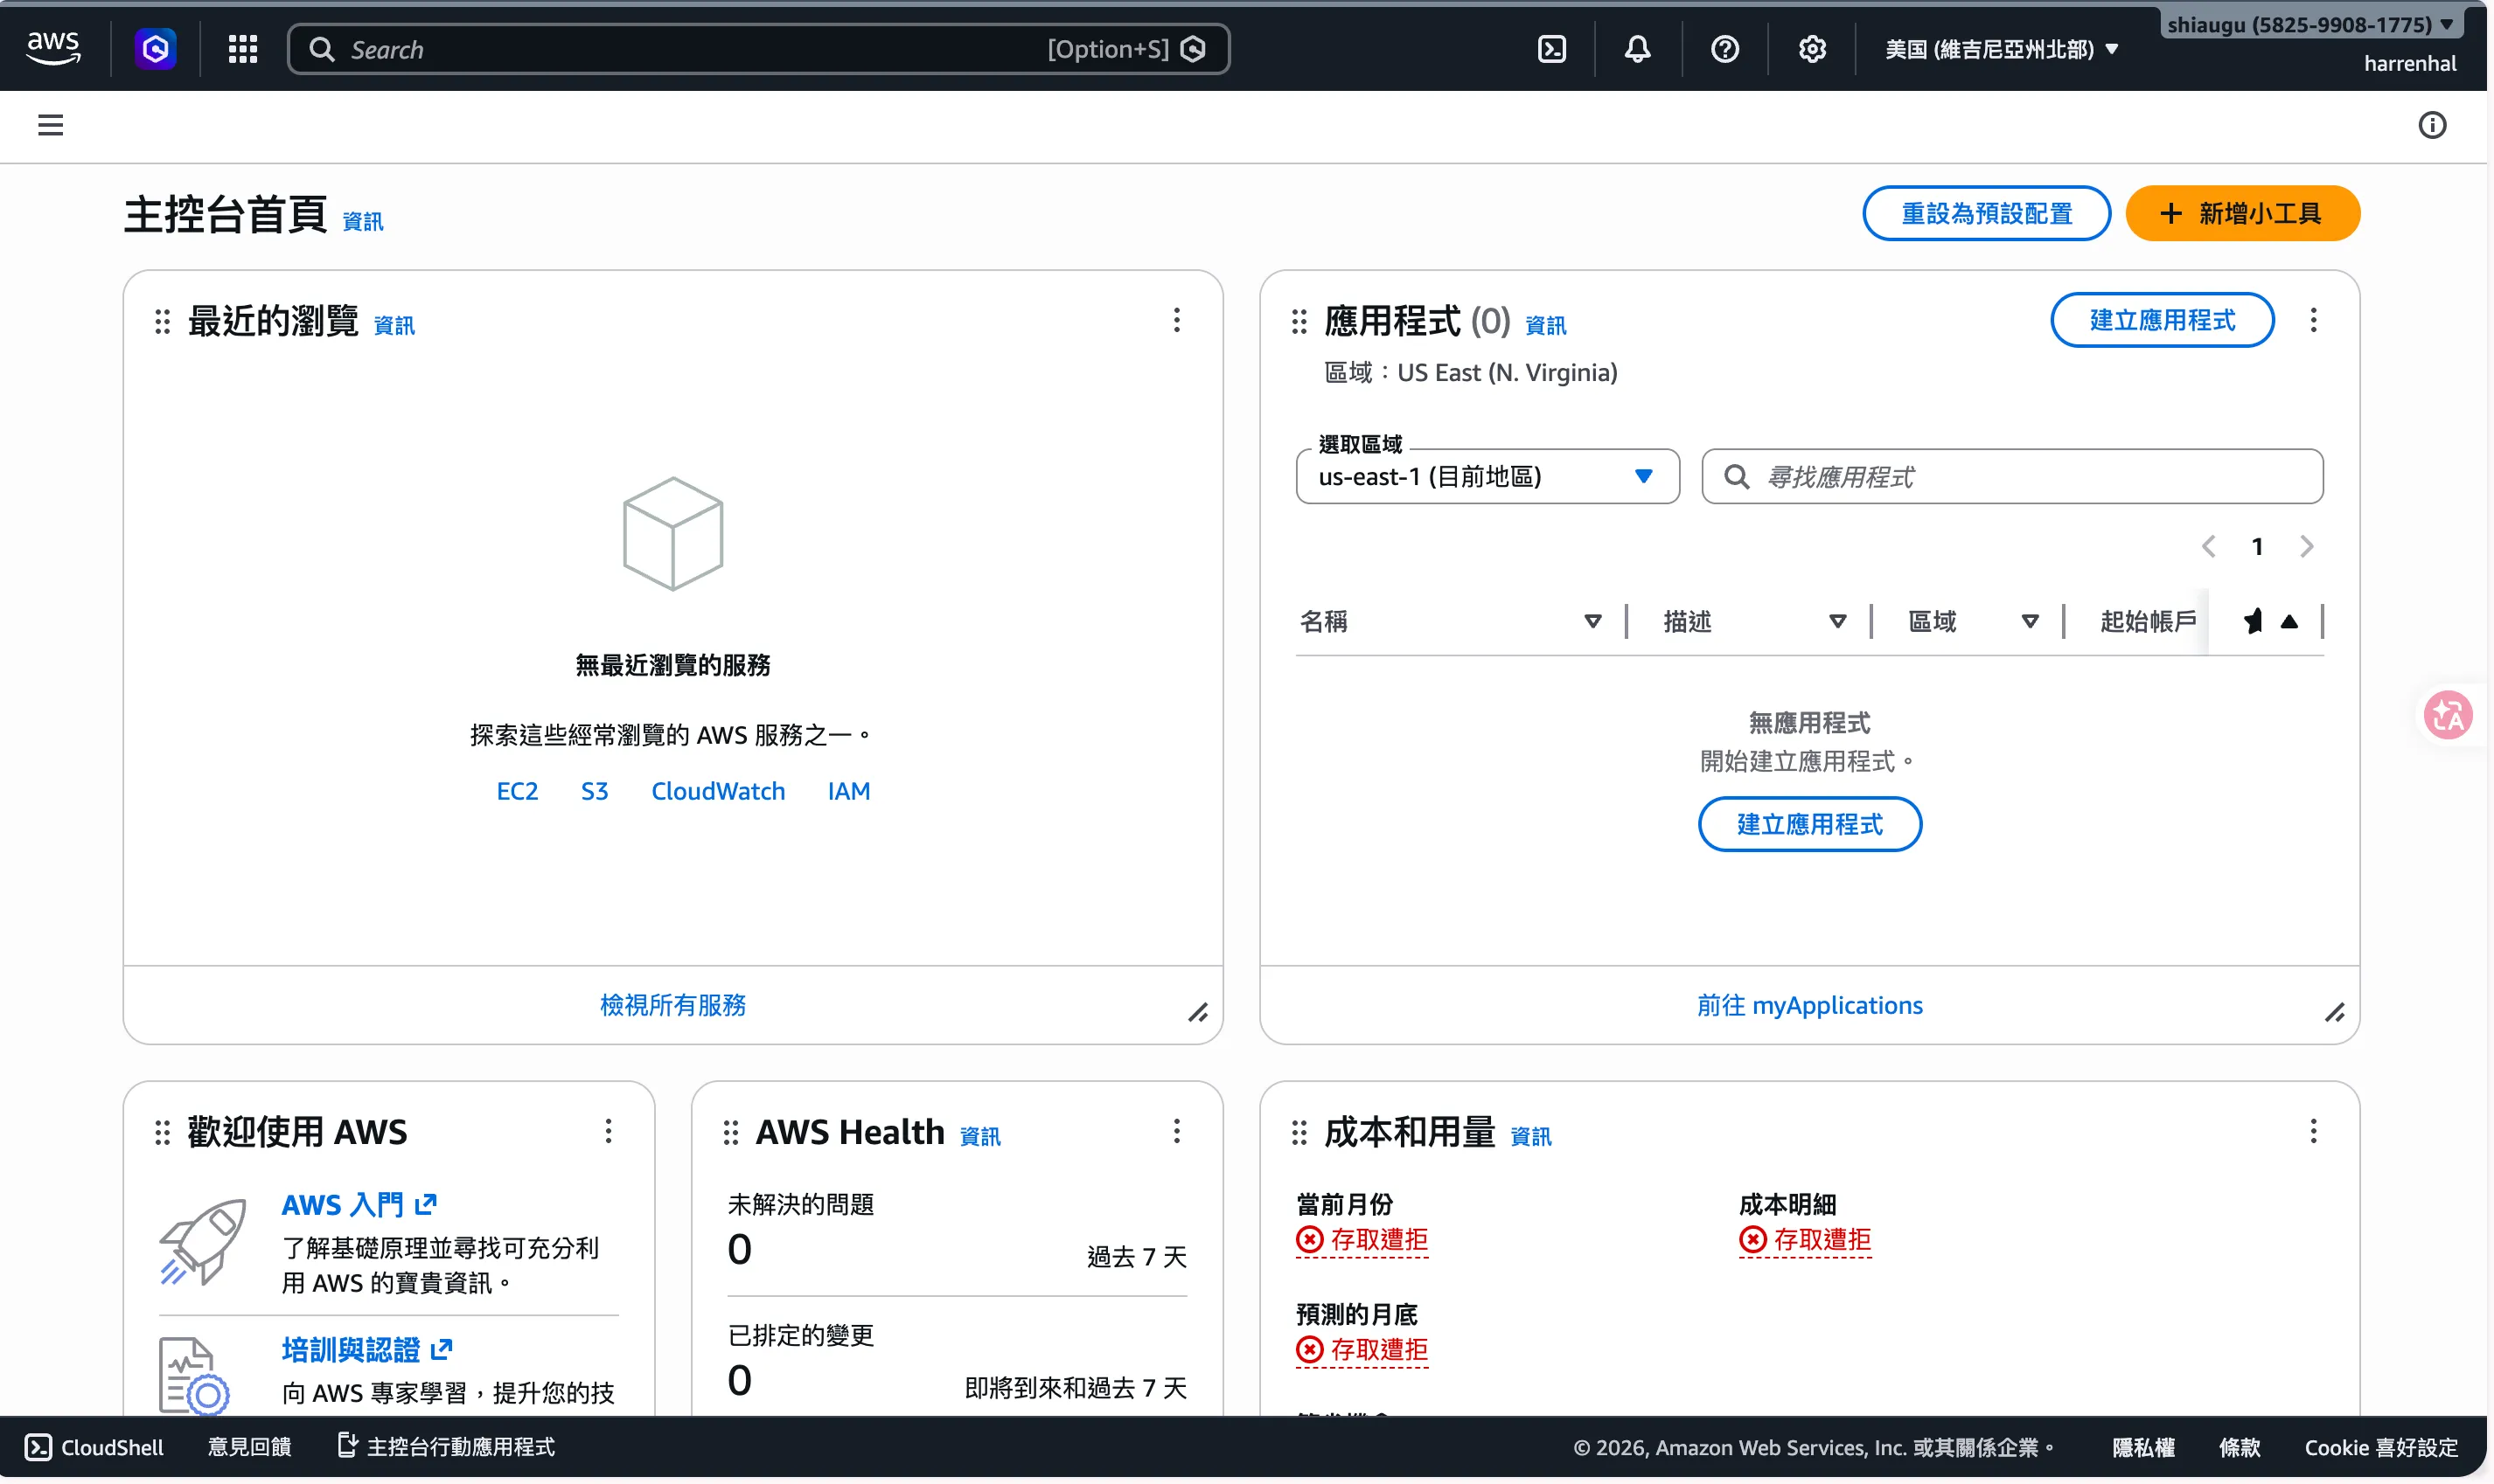Open the 成本和用量 widget options menu

pyautogui.click(x=2312, y=1131)
